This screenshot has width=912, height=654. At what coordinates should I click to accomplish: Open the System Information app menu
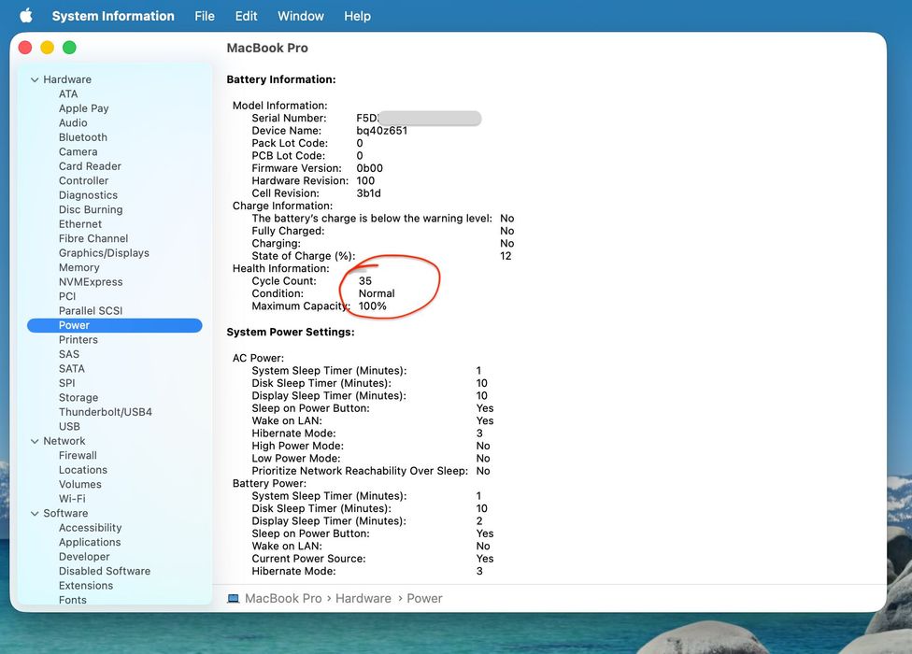pos(113,16)
